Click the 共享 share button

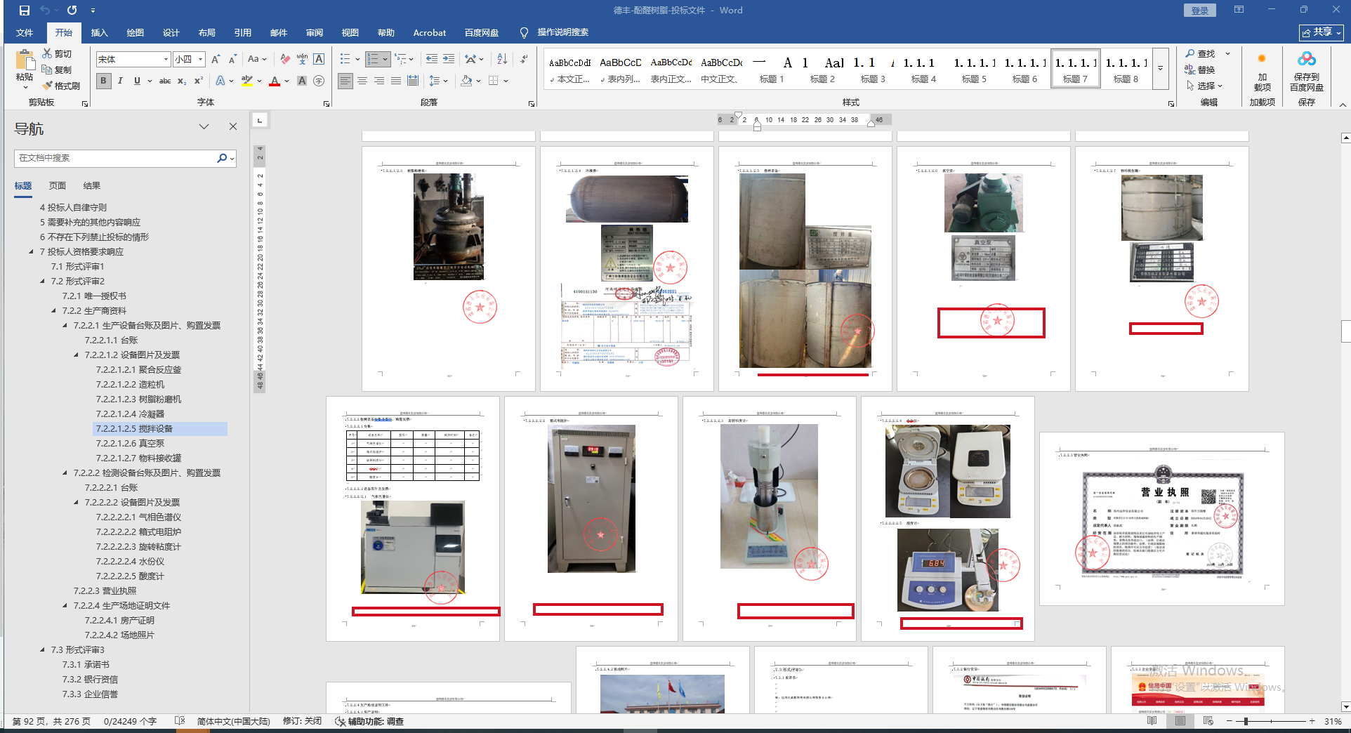[x=1321, y=32]
